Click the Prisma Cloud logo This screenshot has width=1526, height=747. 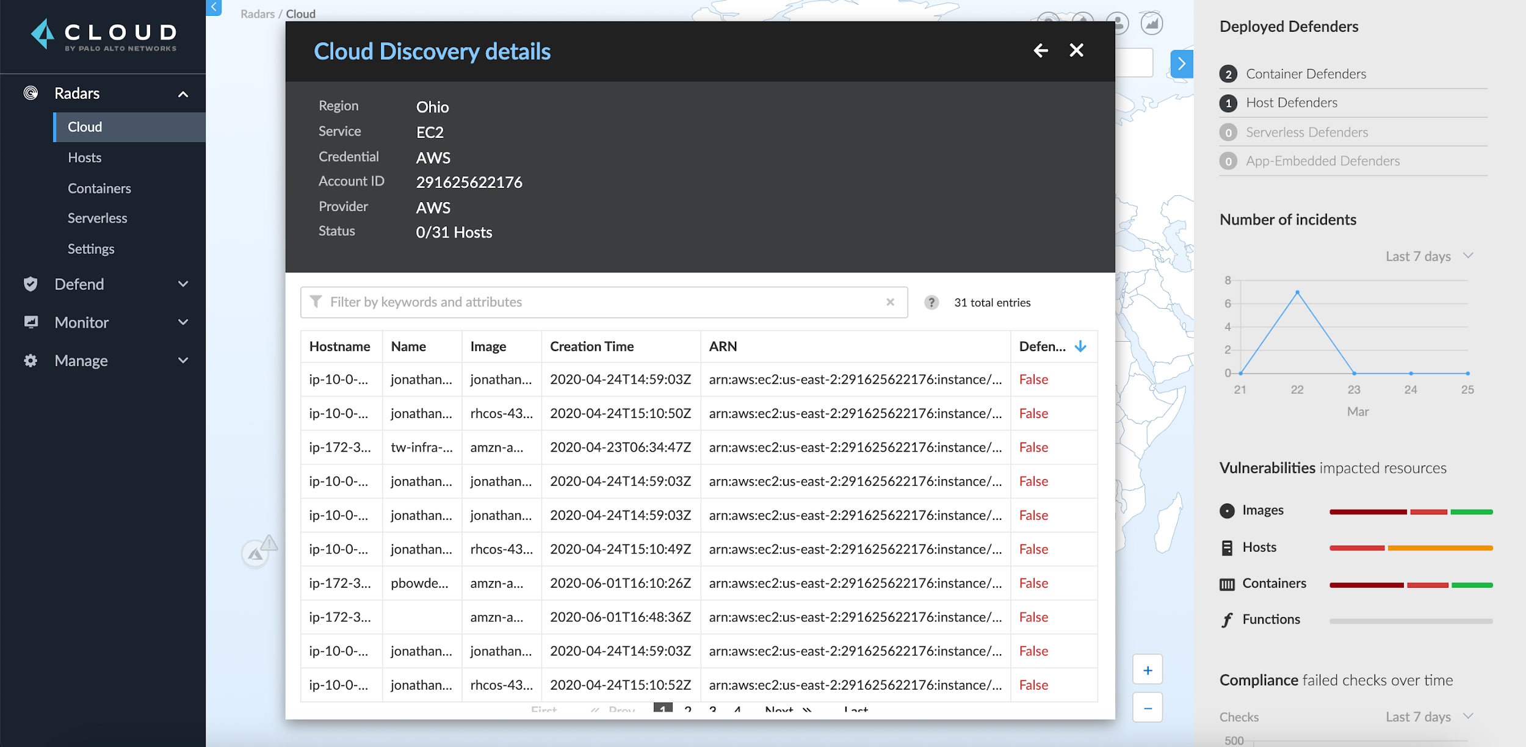click(104, 35)
